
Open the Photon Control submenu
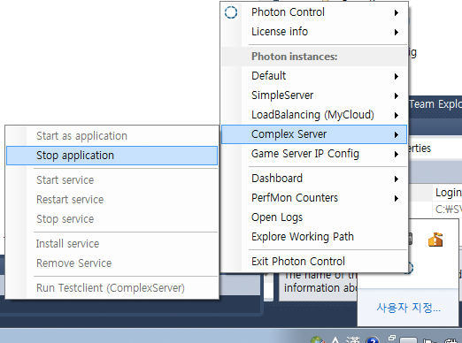(x=314, y=12)
